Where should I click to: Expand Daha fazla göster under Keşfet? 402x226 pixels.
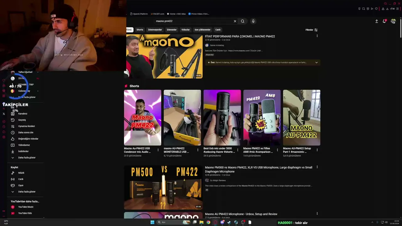pyautogui.click(x=24, y=192)
